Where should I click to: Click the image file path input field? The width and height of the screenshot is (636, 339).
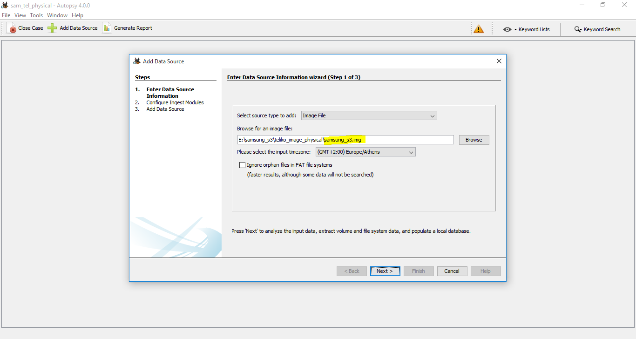click(x=345, y=140)
